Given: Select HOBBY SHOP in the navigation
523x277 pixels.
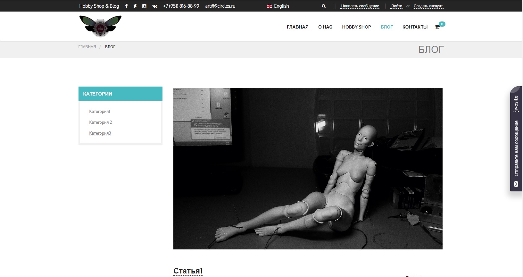Looking at the screenshot, I should click(356, 27).
